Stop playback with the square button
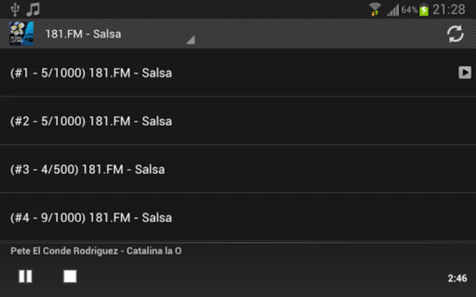This screenshot has width=476, height=297. click(70, 277)
